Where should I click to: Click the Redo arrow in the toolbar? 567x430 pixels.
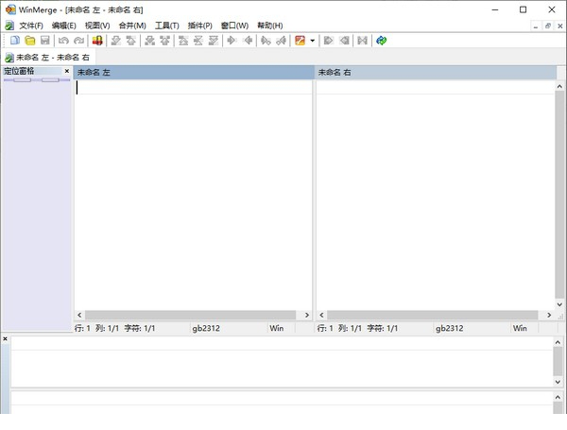click(x=77, y=41)
